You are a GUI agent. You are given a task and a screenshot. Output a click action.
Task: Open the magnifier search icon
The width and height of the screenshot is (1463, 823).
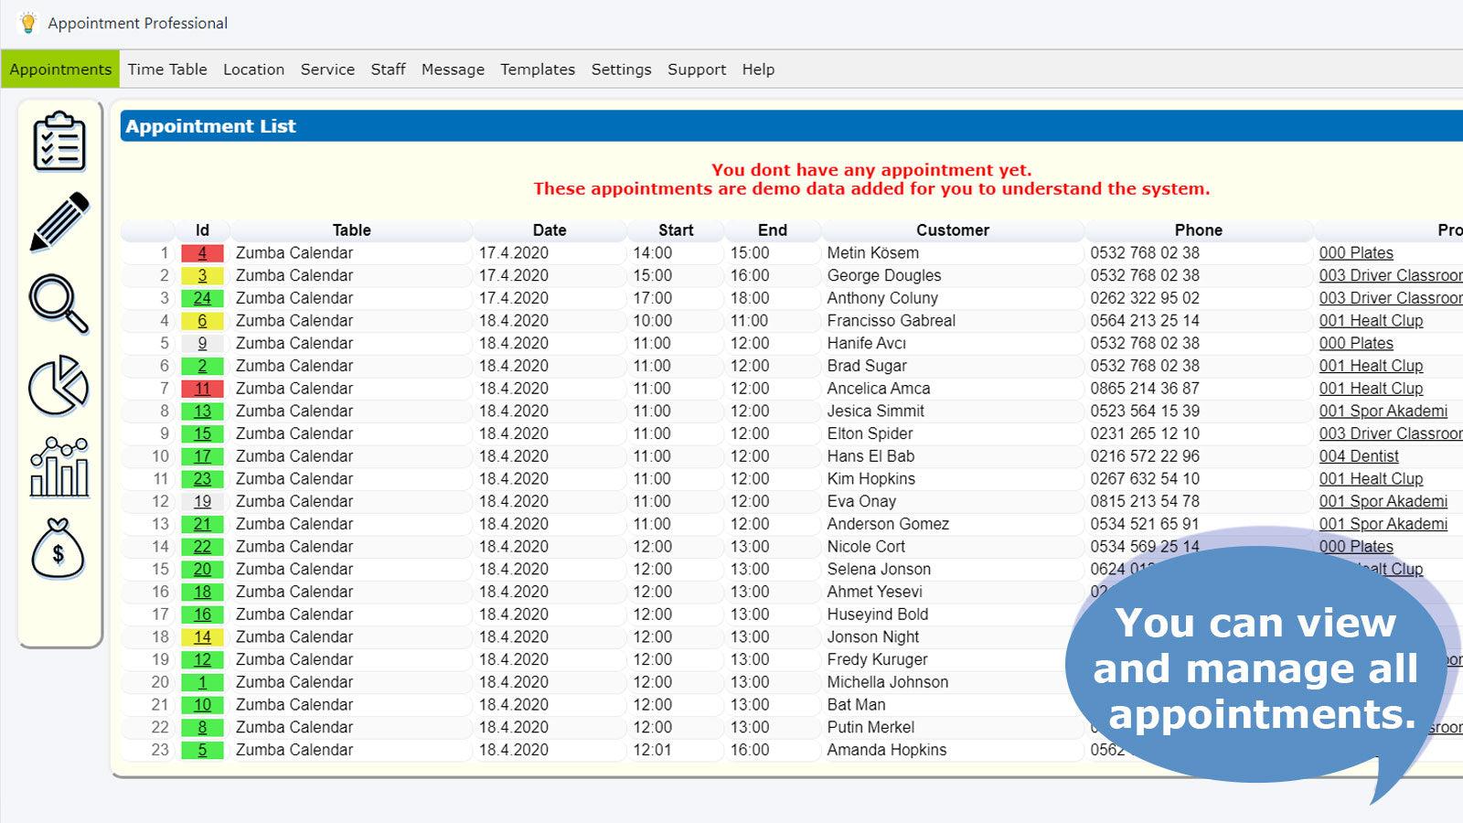[58, 302]
